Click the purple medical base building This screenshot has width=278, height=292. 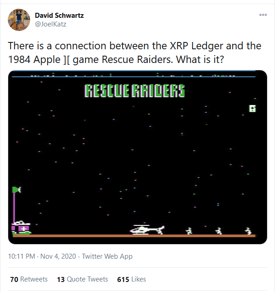coord(21,228)
